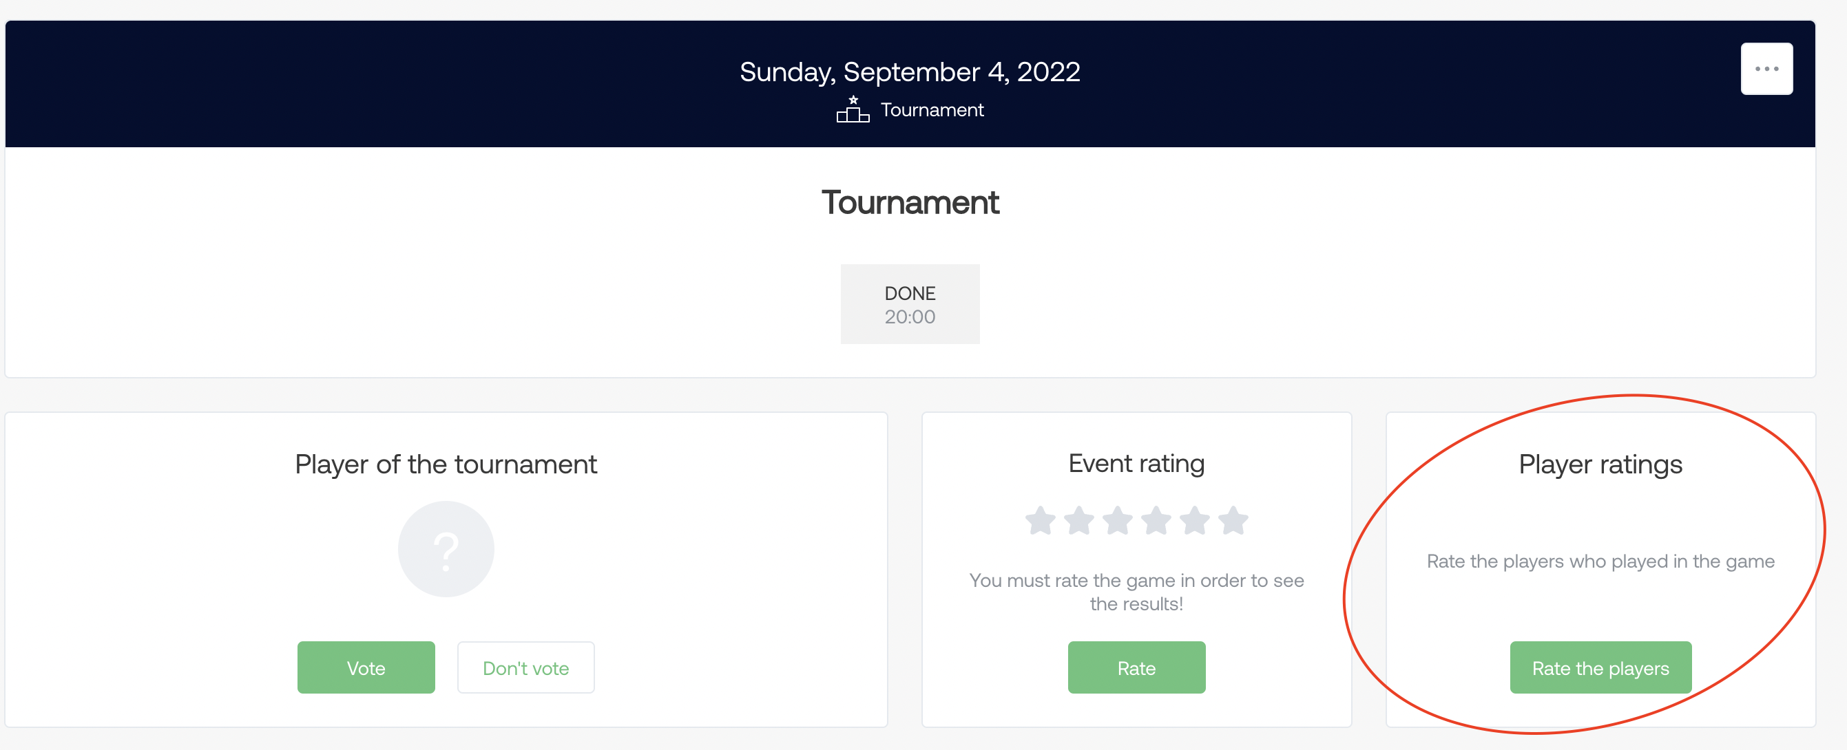This screenshot has width=1847, height=750.
Task: Click the Tournament label beside the podium icon
Action: pos(932,109)
